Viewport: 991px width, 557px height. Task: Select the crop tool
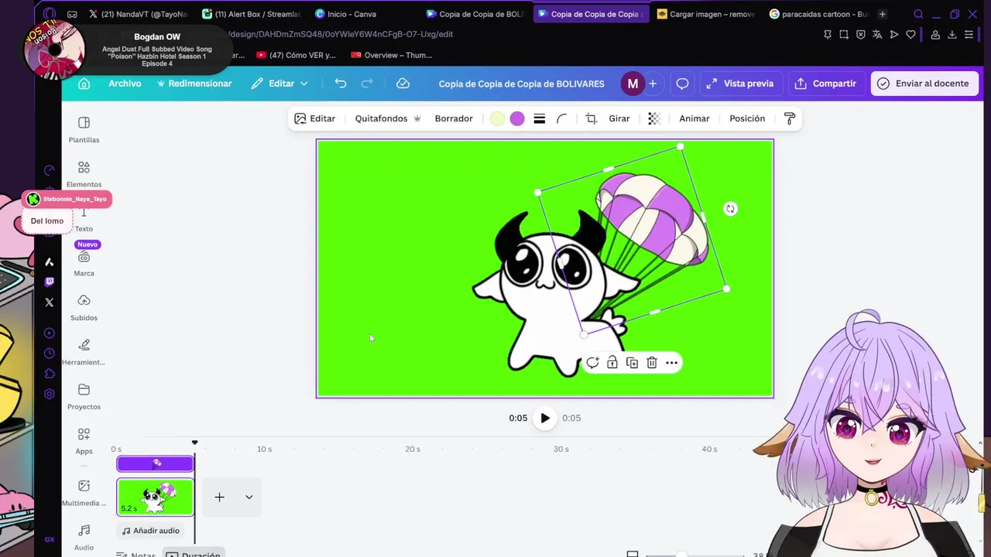click(592, 118)
